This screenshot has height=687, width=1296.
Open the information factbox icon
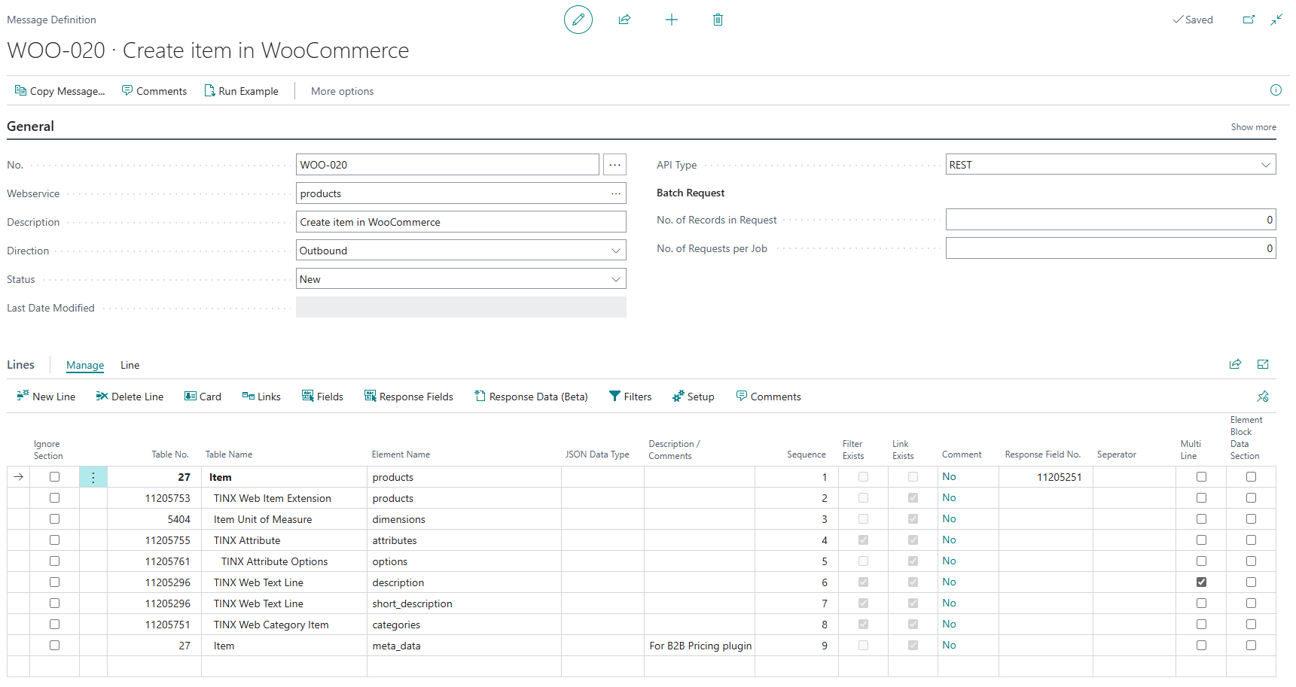pos(1276,90)
